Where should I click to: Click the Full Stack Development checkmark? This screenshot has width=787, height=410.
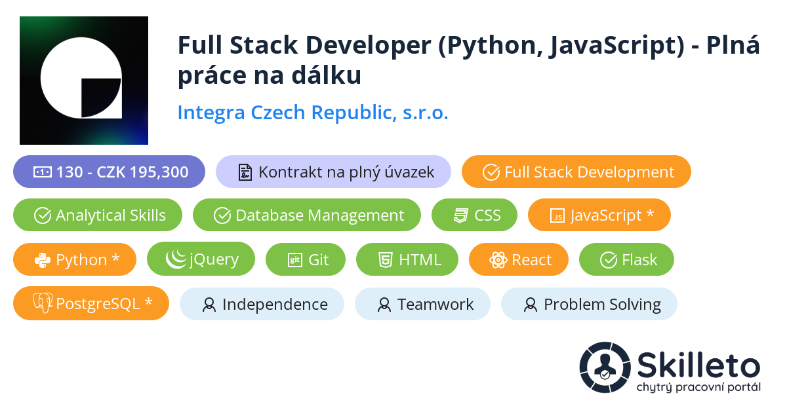pos(491,172)
